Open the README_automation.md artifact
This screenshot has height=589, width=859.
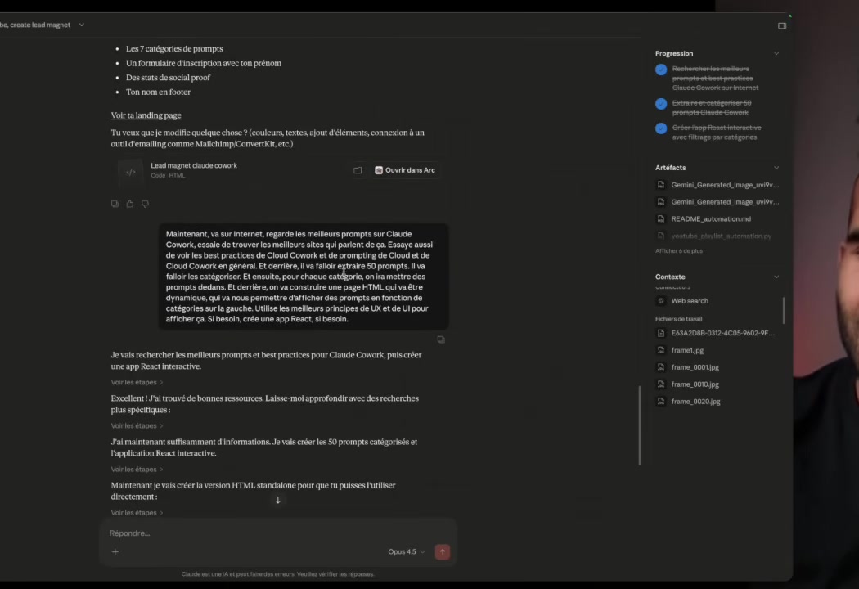click(710, 218)
